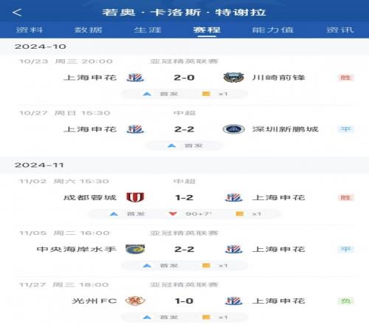The height and width of the screenshot is (325, 369).
Task: Select the 能力值 tab
Action: (x=273, y=30)
